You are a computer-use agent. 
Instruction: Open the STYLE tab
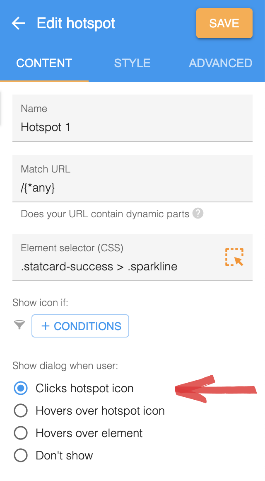[132, 63]
